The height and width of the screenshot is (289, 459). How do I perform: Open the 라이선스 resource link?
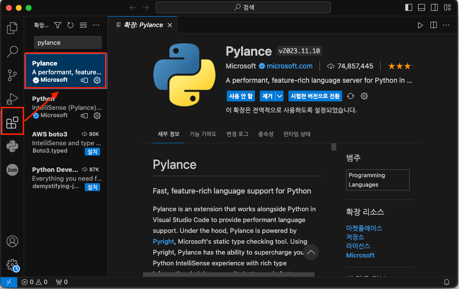tap(358, 246)
